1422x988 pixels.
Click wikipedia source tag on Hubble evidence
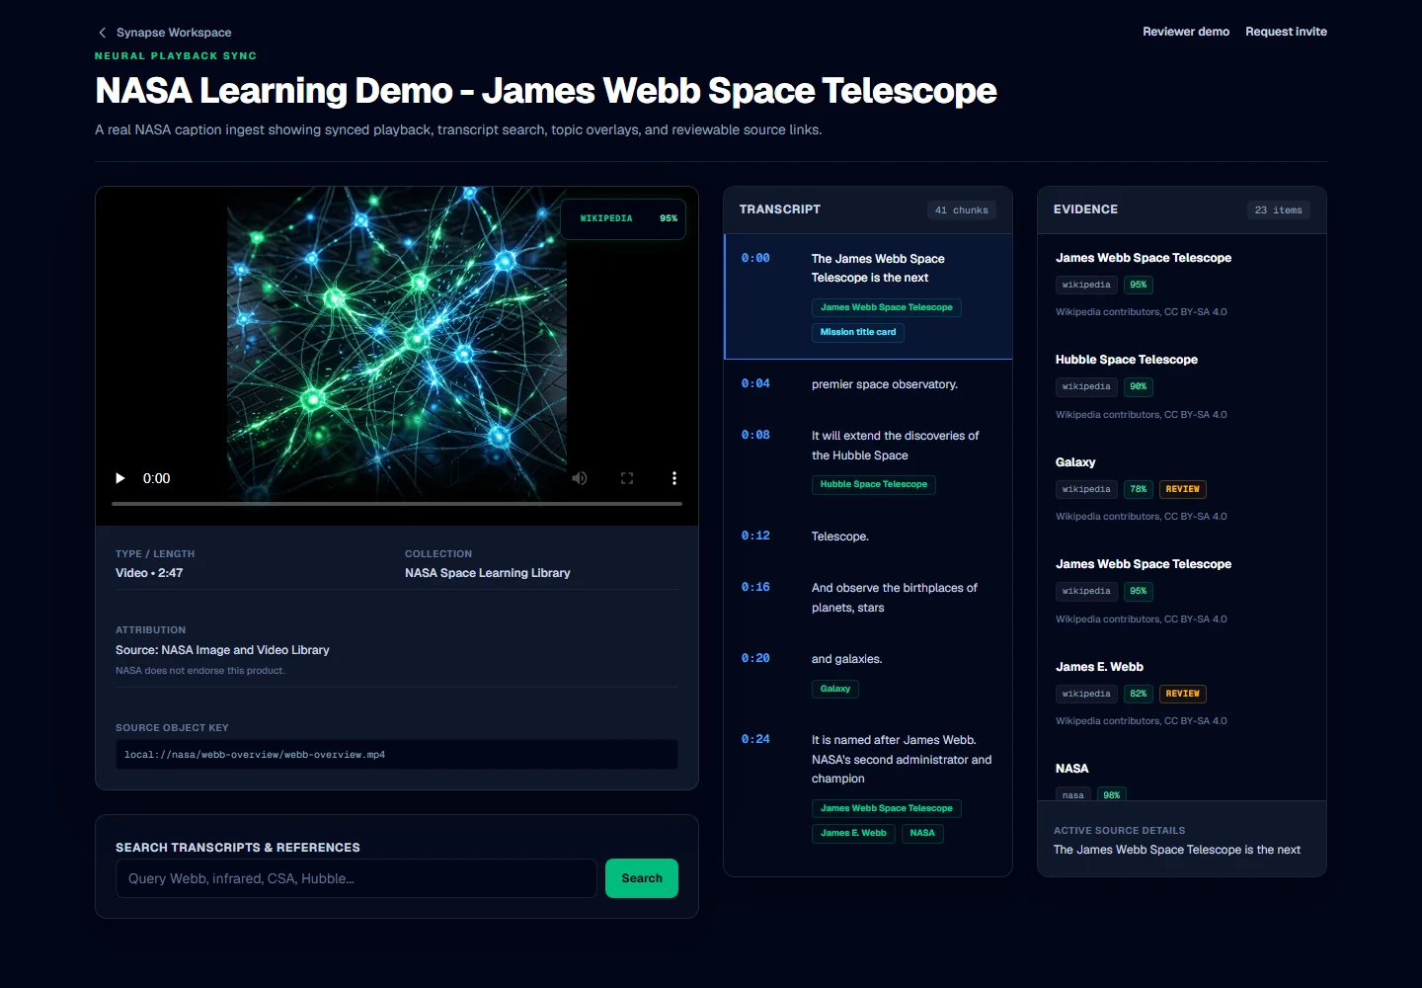coord(1086,387)
